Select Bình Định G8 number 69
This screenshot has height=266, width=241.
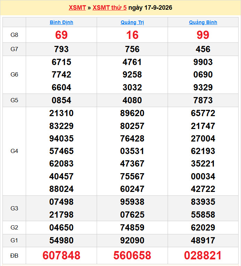[62, 35]
